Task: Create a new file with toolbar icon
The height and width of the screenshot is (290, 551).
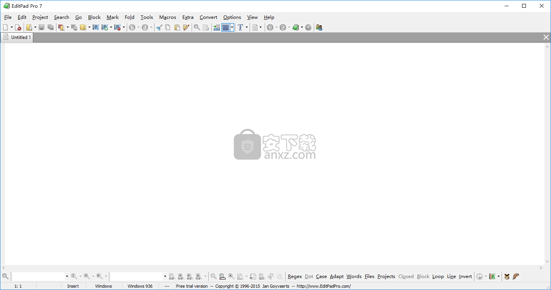Action: [x=5, y=27]
